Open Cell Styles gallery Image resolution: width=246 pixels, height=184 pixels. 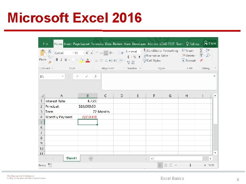click(152, 61)
